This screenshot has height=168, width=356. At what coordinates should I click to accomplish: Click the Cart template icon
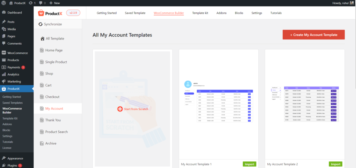pyautogui.click(x=42, y=85)
